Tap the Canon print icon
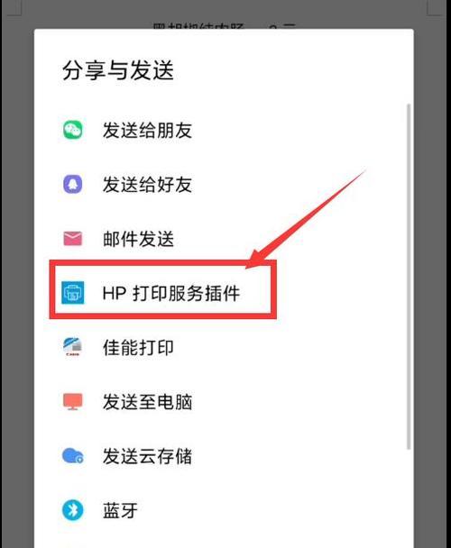 72,347
